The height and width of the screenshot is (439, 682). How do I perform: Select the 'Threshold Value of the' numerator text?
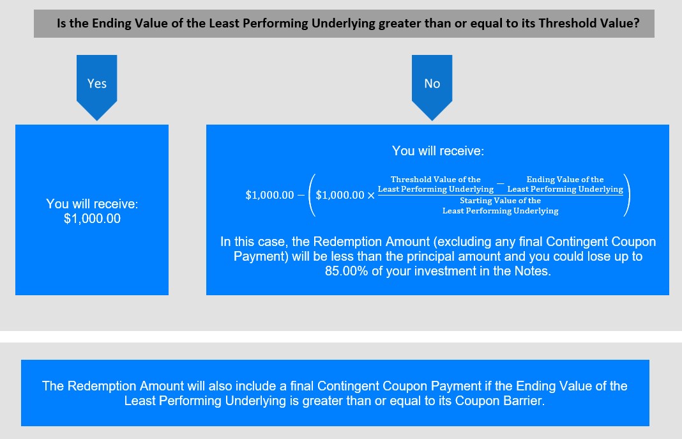[x=436, y=180]
